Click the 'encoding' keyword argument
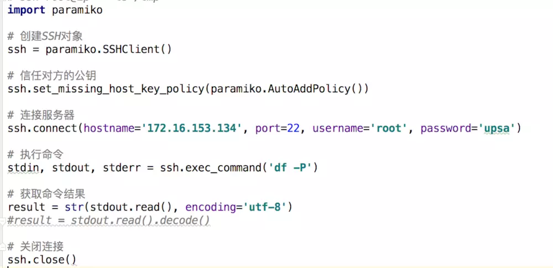Screen dimensions: 553x268 point(211,207)
